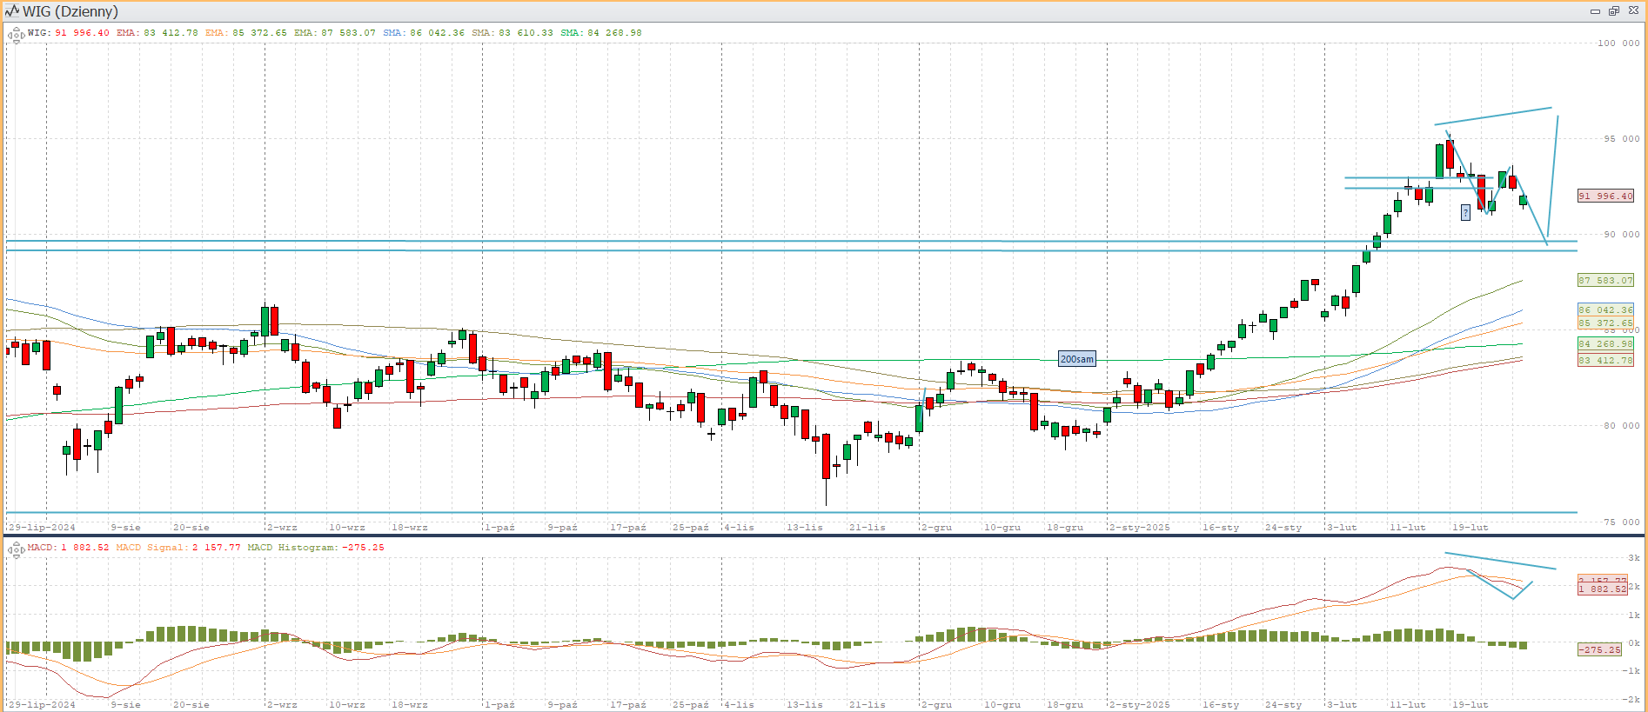
Task: Click the chart icon beside WIG (Dzienny) title
Action: click(12, 11)
